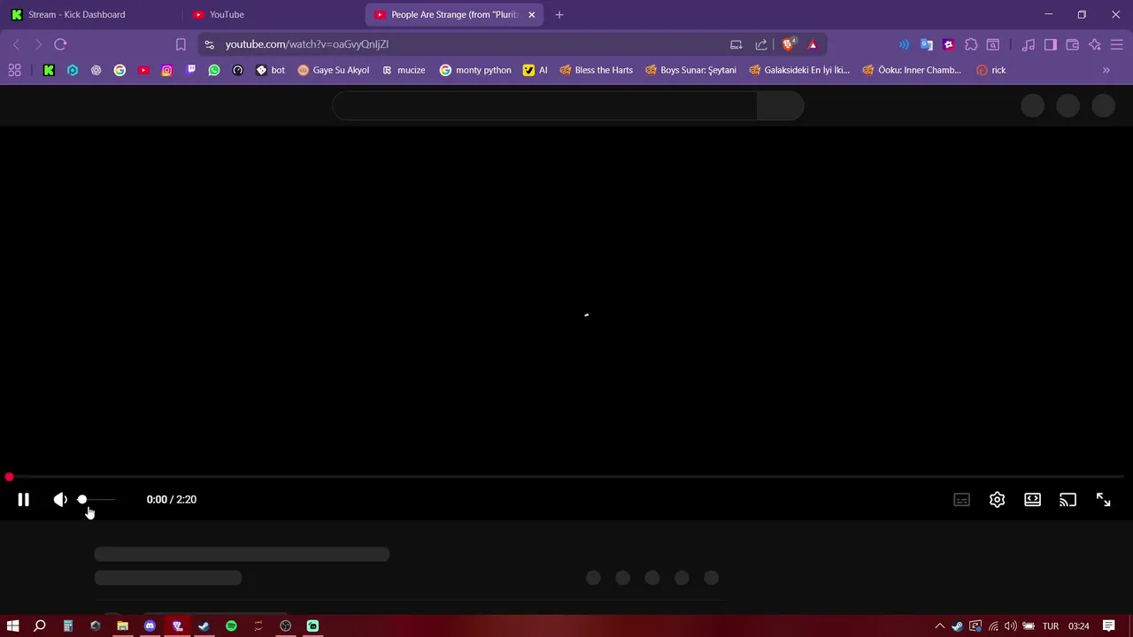Open the Twitch bookmark
This screenshot has height=637, width=1133.
(190, 70)
